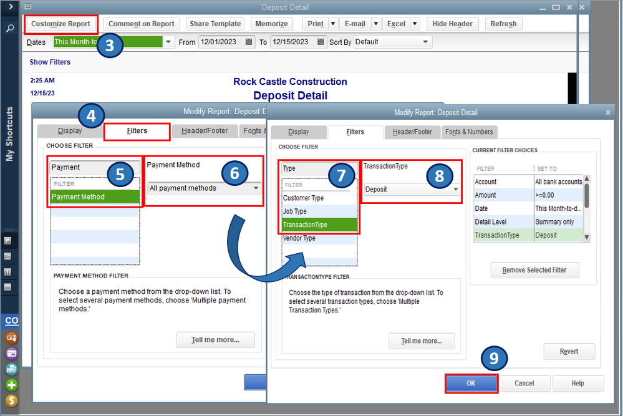
Task: Open the bar-chart Run Reports sidebar icon
Action: point(7,272)
